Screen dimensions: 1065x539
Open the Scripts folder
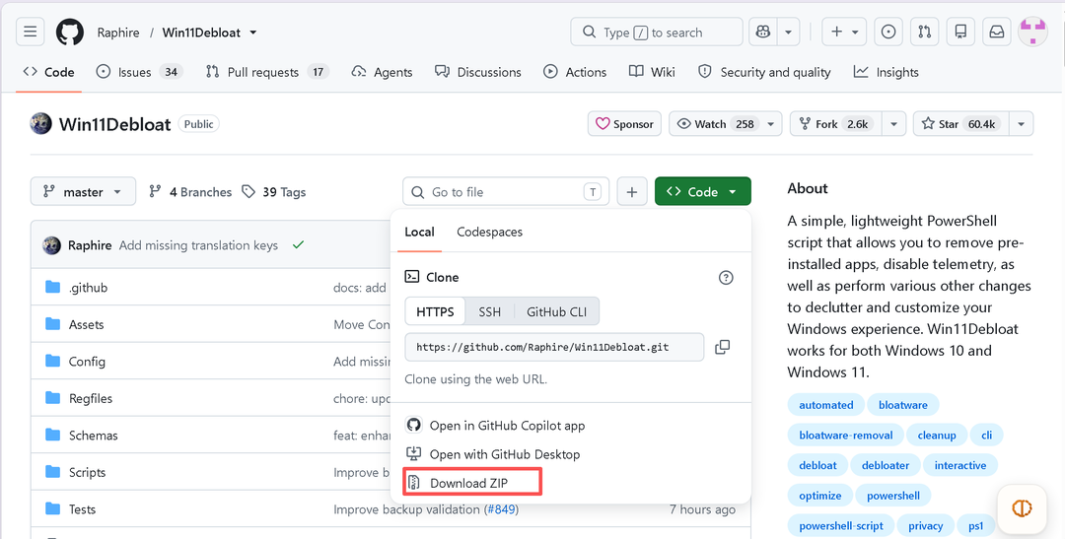(x=87, y=472)
